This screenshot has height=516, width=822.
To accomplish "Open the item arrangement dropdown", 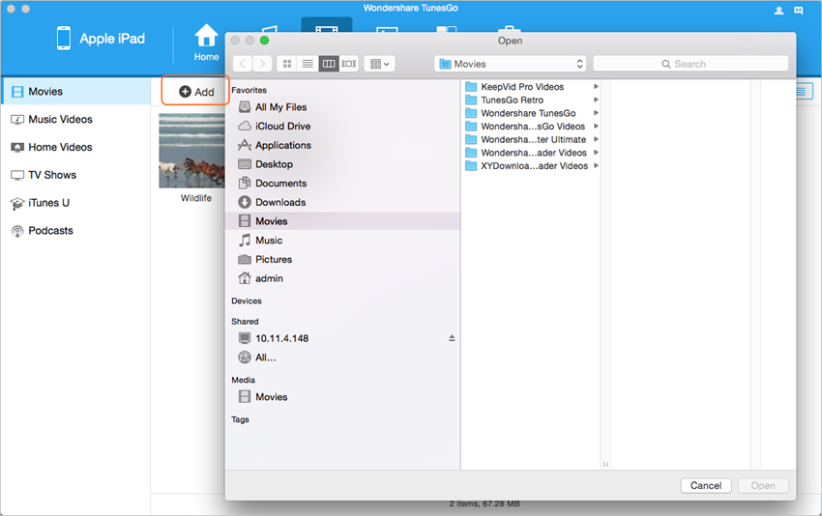I will [x=379, y=64].
